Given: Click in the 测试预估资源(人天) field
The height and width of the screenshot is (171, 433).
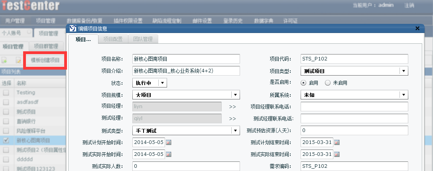Looking at the screenshot, I should point(354,130).
